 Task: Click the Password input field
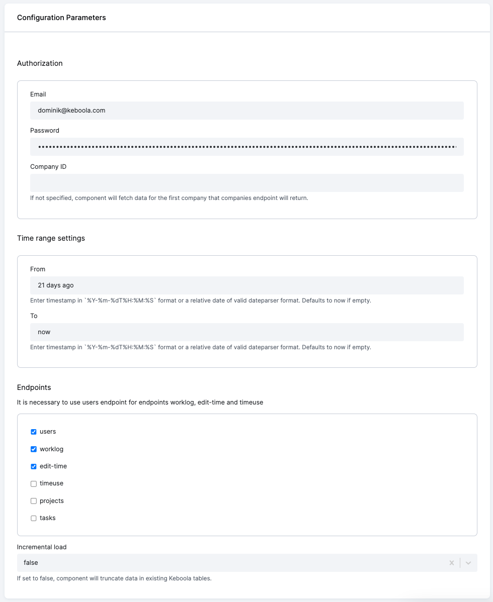tap(247, 147)
